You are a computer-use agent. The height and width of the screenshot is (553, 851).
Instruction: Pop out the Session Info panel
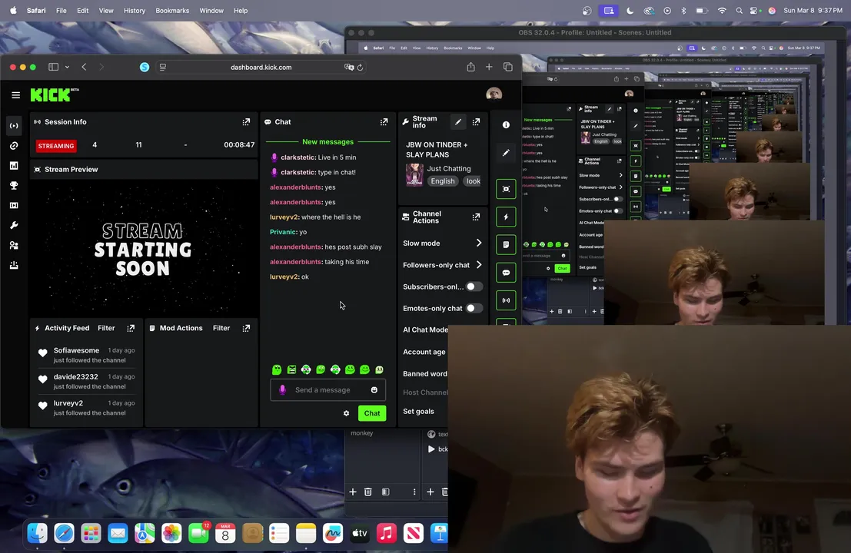point(247,122)
